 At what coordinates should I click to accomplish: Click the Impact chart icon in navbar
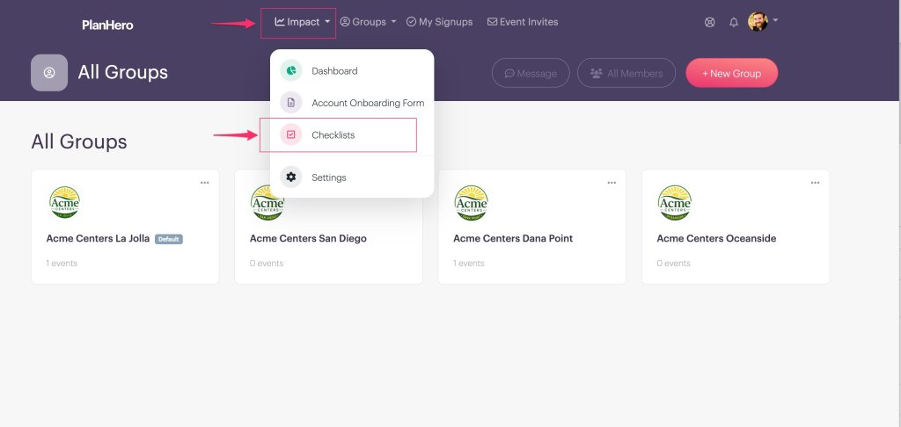[280, 22]
